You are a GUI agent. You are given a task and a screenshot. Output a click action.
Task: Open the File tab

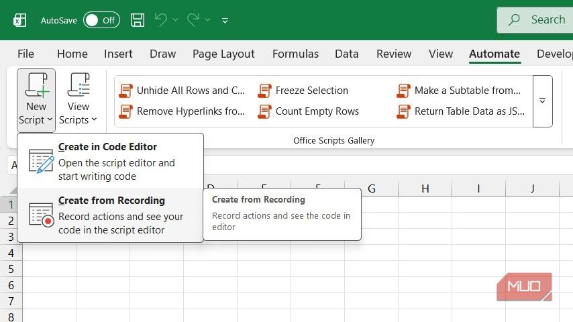point(25,54)
